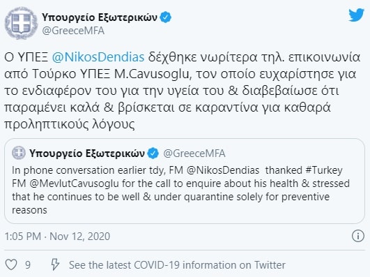Click the @GreeceMFA handle in the quoted tweet
The width and height of the screenshot is (370, 277).
point(194,154)
